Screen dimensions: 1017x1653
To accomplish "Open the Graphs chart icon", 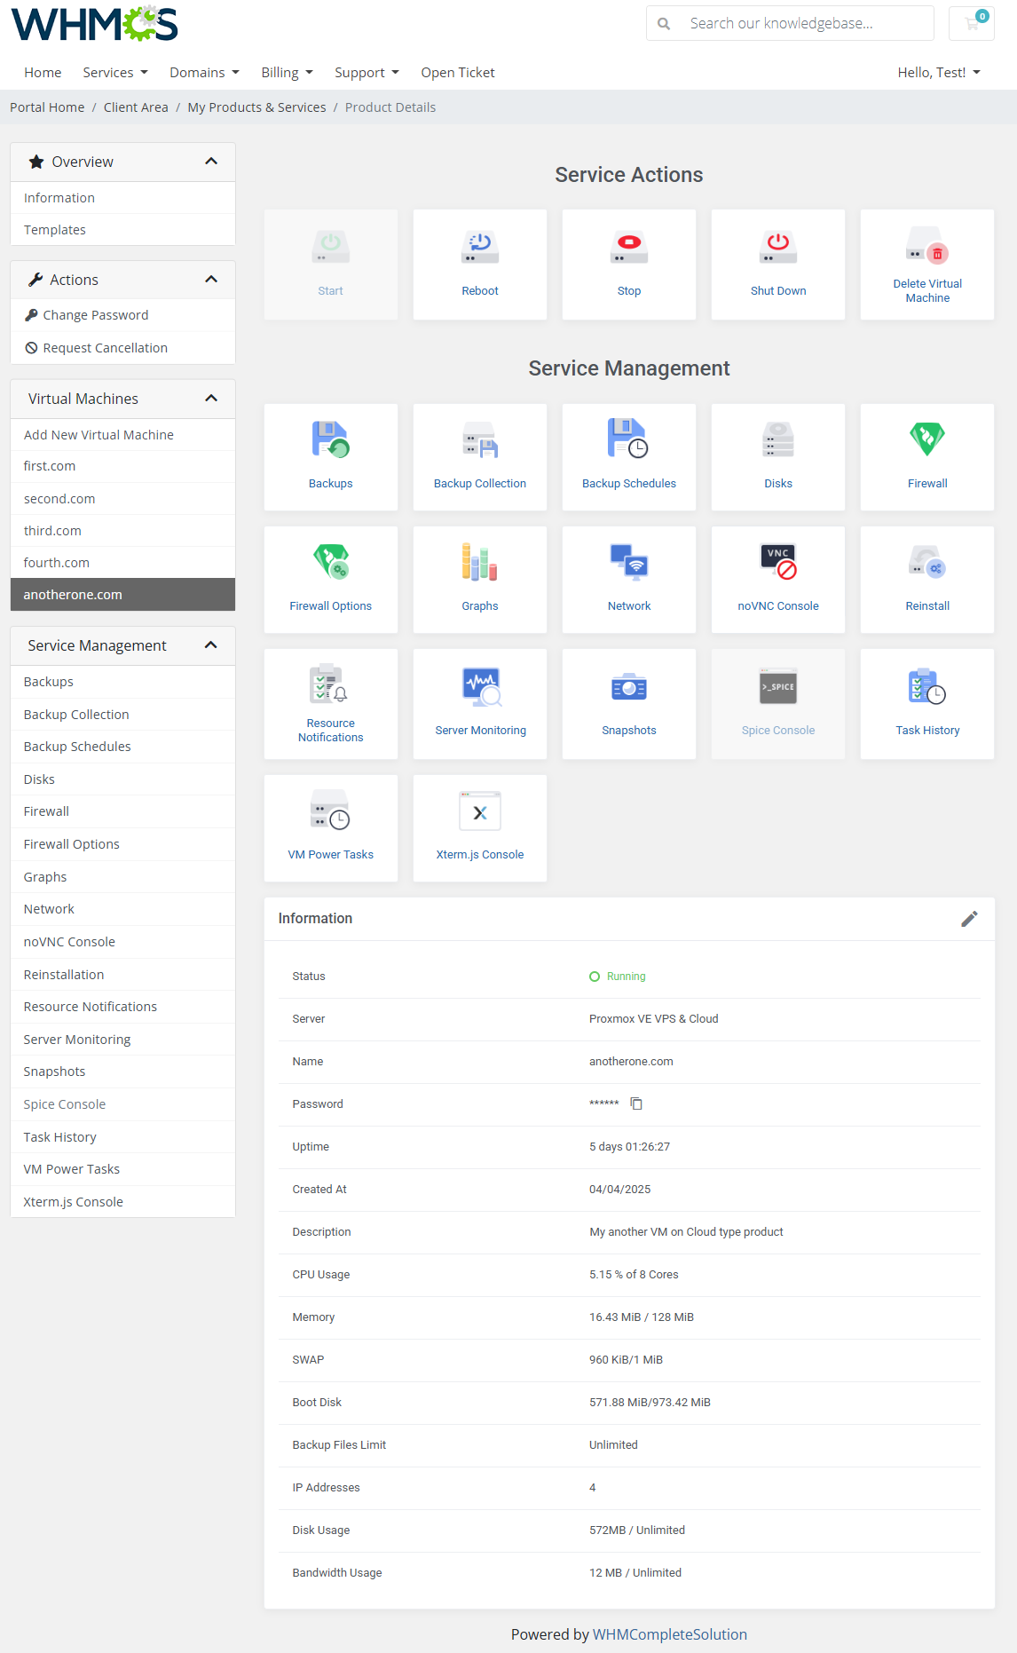I will [479, 562].
